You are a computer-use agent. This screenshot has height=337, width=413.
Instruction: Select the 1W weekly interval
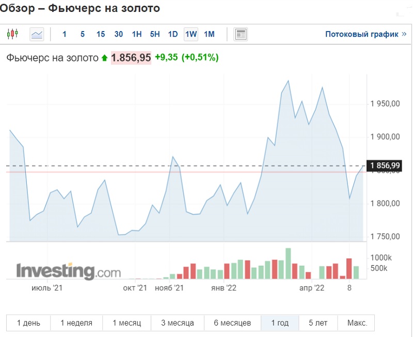191,34
